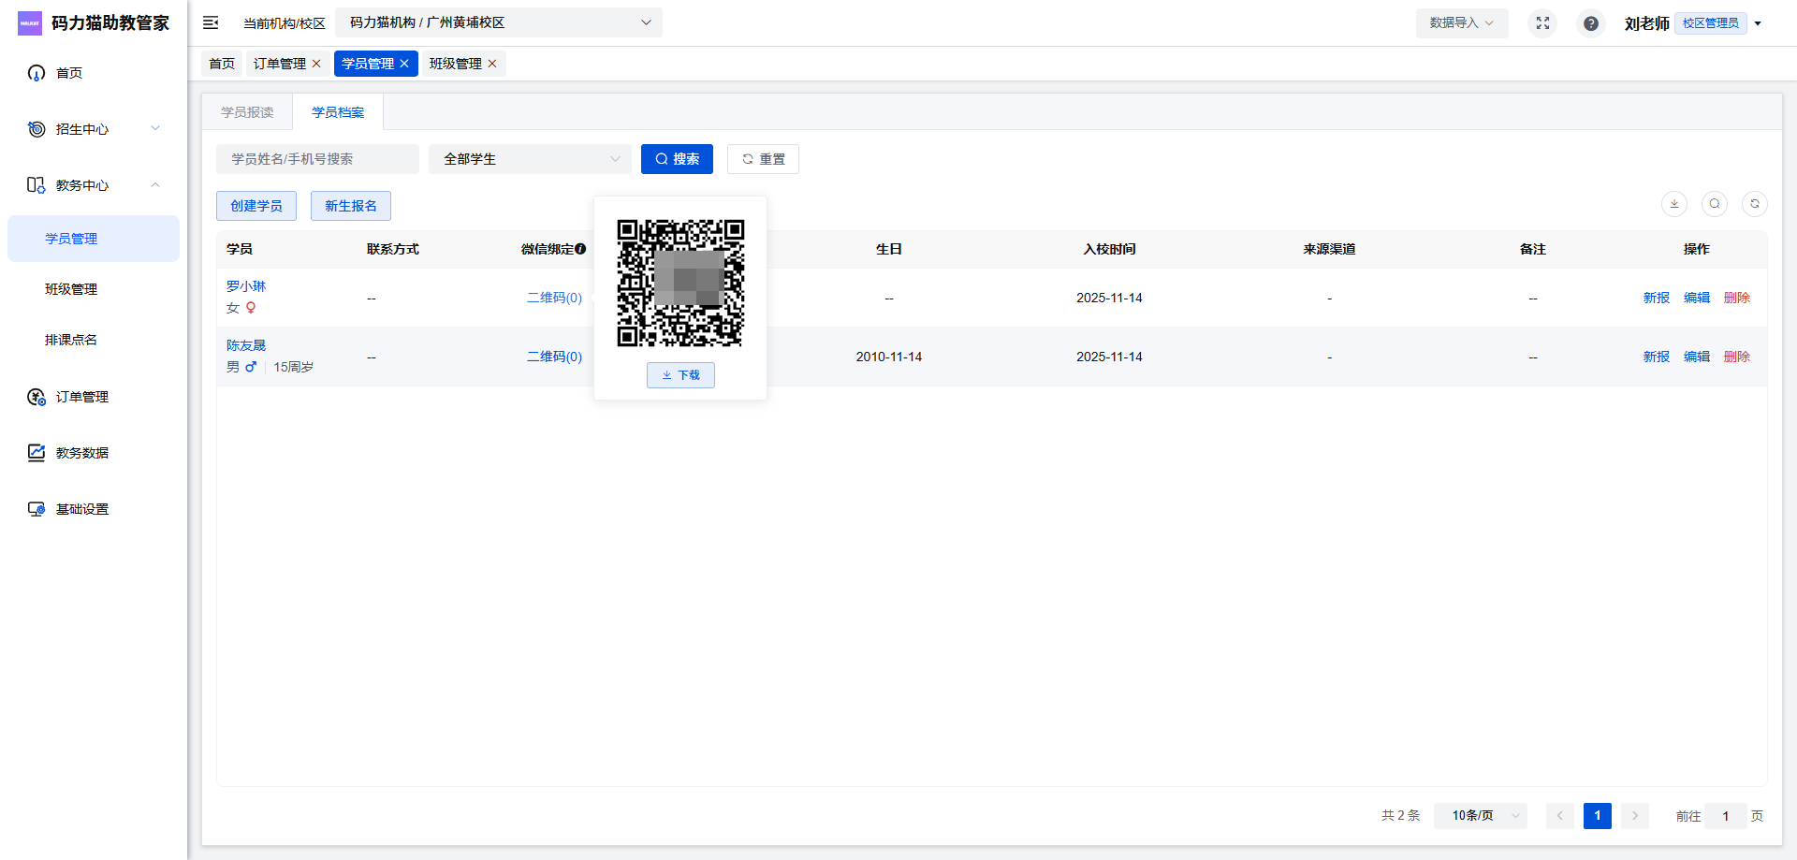Open 排课点名 in the sidebar
1797x860 pixels.
click(71, 340)
